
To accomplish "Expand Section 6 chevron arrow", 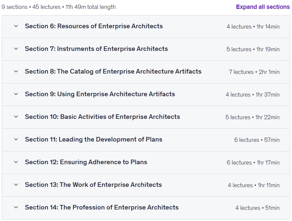I will [x=16, y=26].
